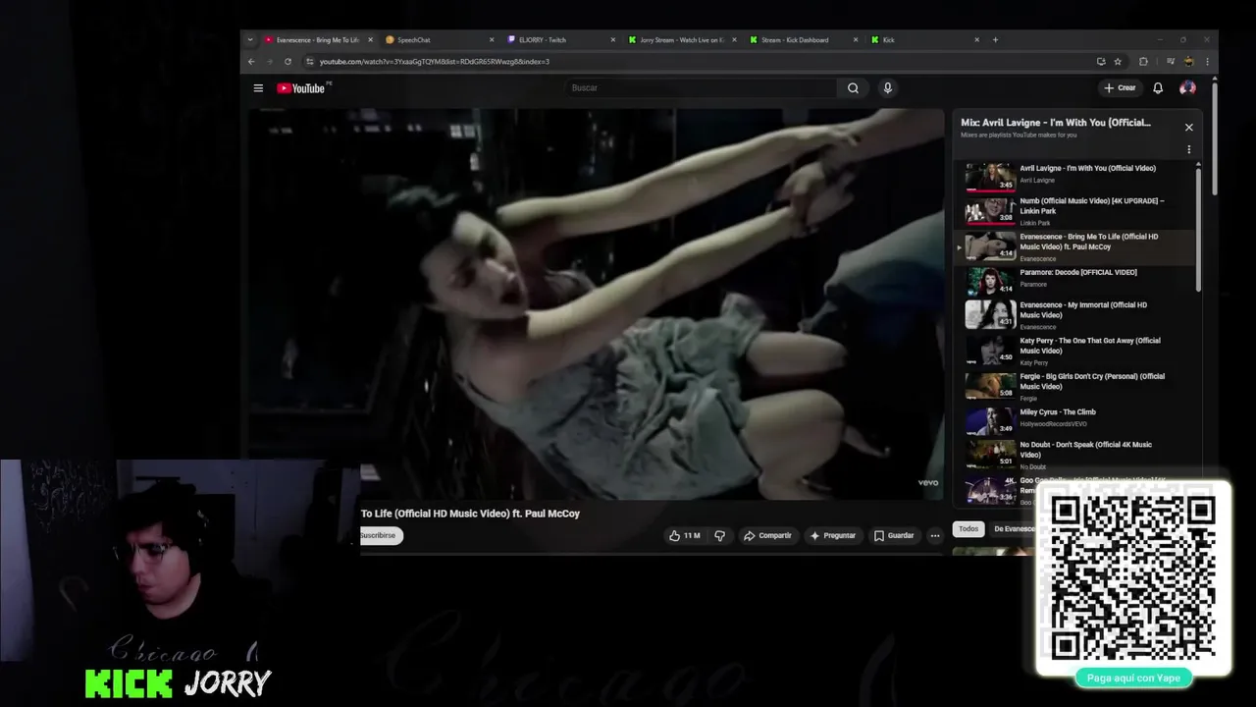Like the video with thumbs-up 11 M
The height and width of the screenshot is (707, 1256).
tap(684, 535)
